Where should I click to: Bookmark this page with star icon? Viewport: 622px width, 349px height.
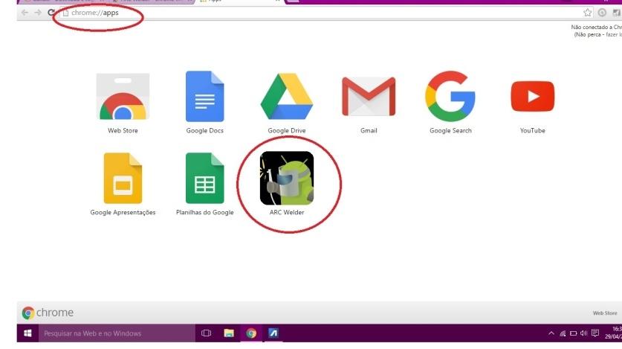[588, 13]
